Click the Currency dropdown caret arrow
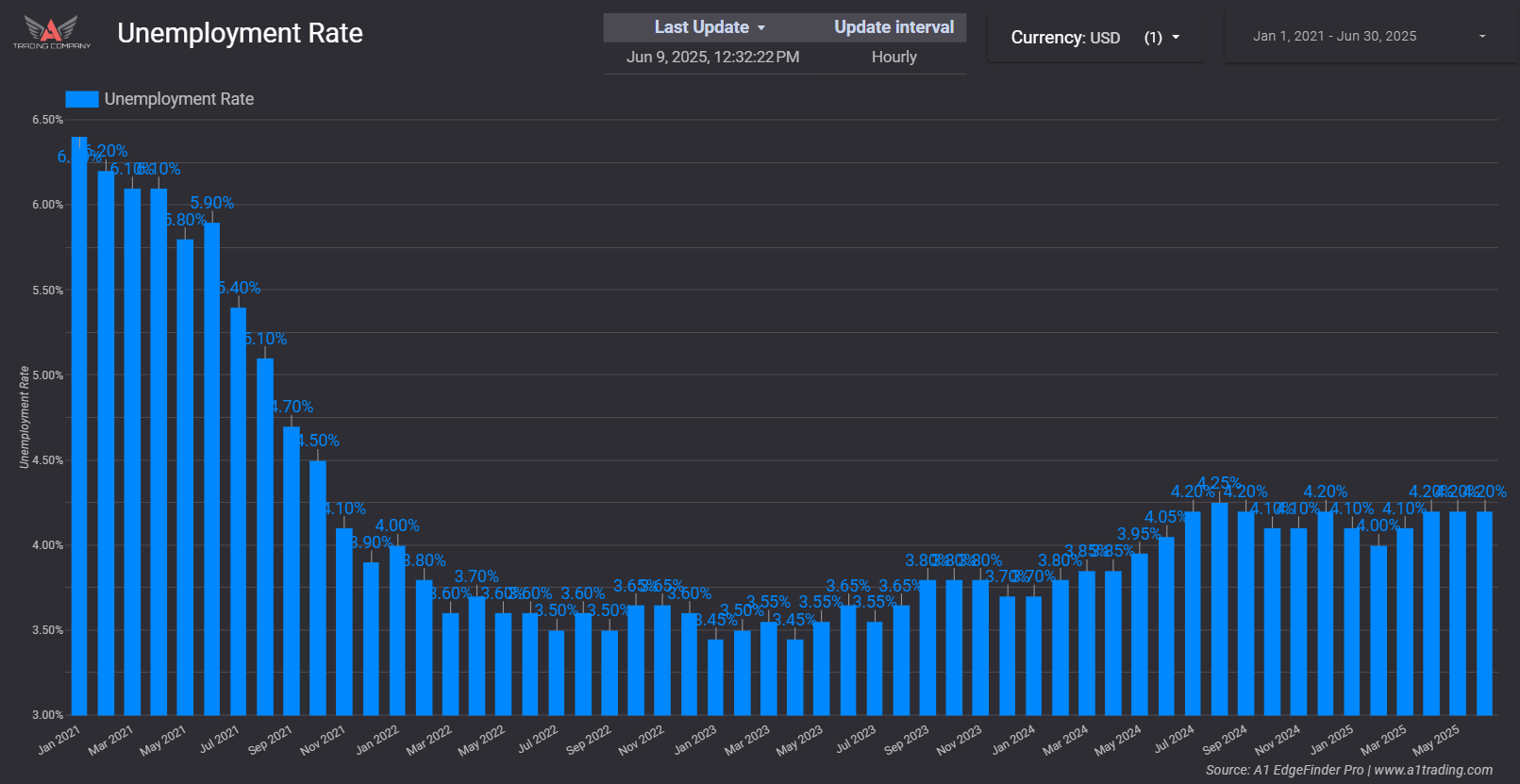 pyautogui.click(x=1176, y=38)
